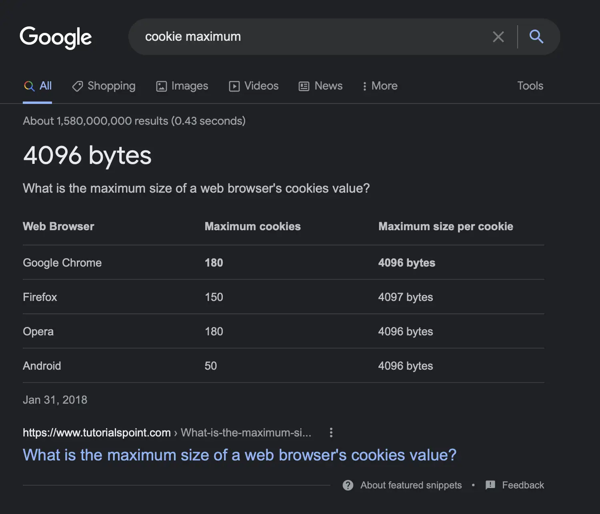600x514 pixels.
Task: Switch to the Shopping tab
Action: pyautogui.click(x=104, y=86)
